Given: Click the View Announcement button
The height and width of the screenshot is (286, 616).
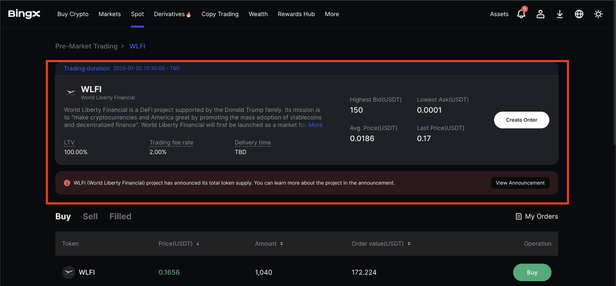Looking at the screenshot, I should pos(520,183).
